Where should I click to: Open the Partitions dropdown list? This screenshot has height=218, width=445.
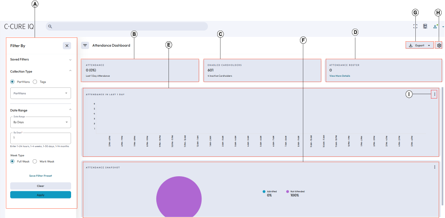[x=40, y=93]
